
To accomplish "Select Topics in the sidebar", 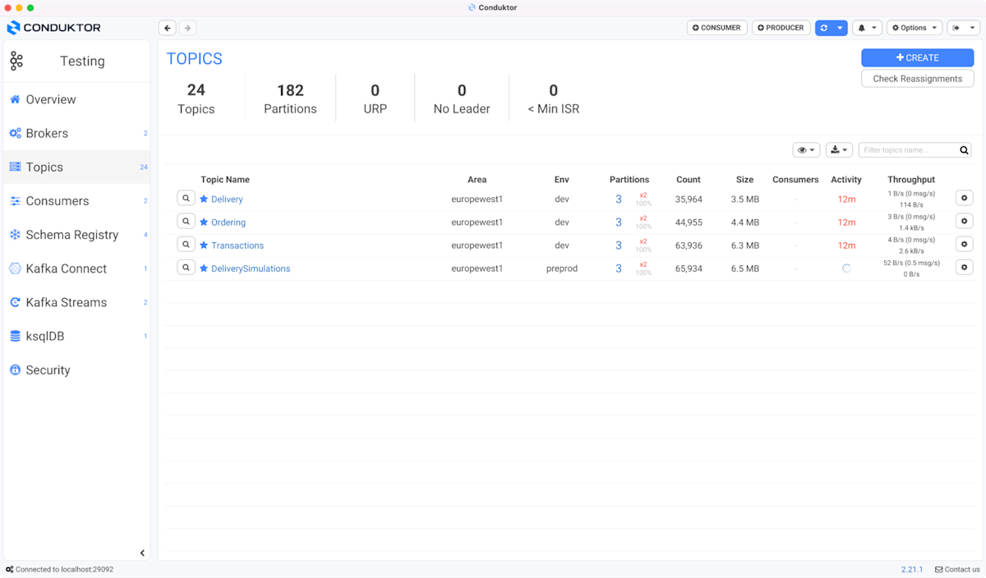I will (77, 167).
